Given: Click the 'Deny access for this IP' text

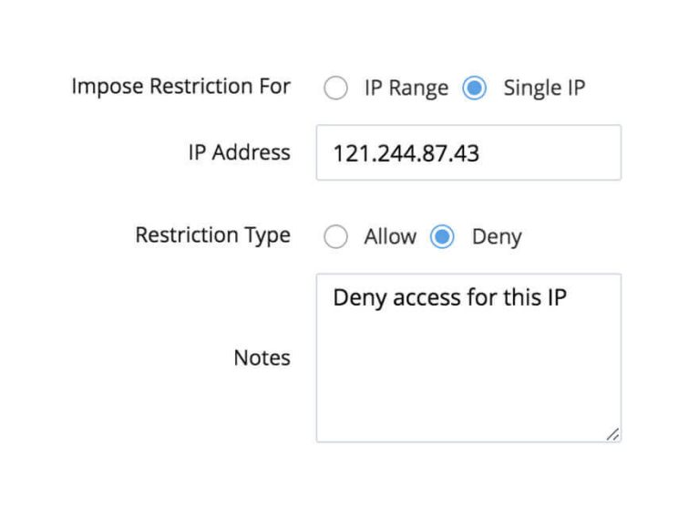Looking at the screenshot, I should click(x=450, y=298).
